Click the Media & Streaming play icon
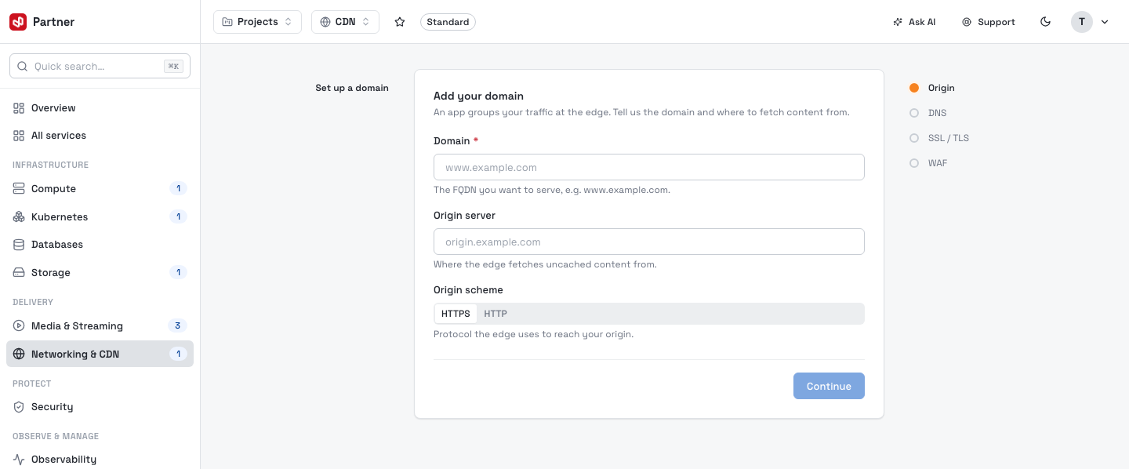 [19, 326]
